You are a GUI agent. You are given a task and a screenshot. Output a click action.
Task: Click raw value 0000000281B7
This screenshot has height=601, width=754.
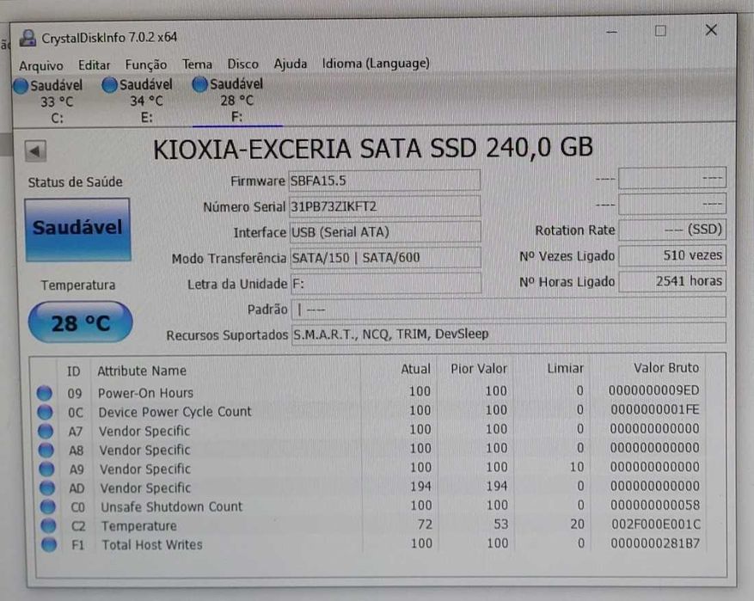coord(655,543)
